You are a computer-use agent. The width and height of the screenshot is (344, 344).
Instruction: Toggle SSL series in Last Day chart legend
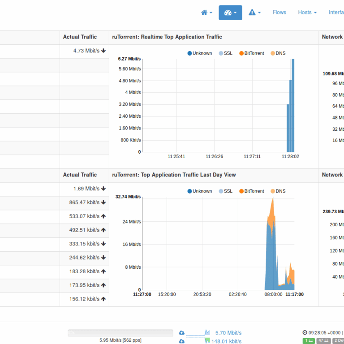point(226,191)
